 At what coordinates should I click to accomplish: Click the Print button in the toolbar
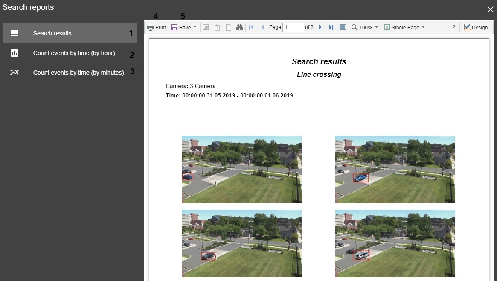(157, 27)
